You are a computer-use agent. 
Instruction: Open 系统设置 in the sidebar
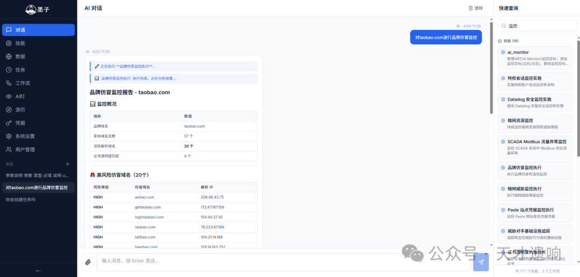(25, 136)
